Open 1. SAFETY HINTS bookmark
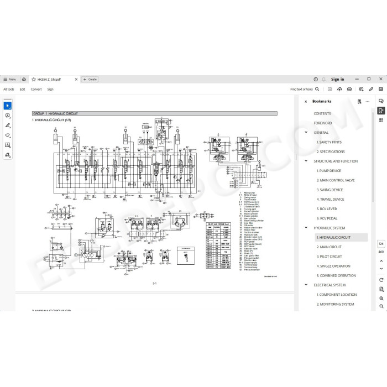Image resolution: width=387 pixels, height=387 pixels. click(329, 142)
